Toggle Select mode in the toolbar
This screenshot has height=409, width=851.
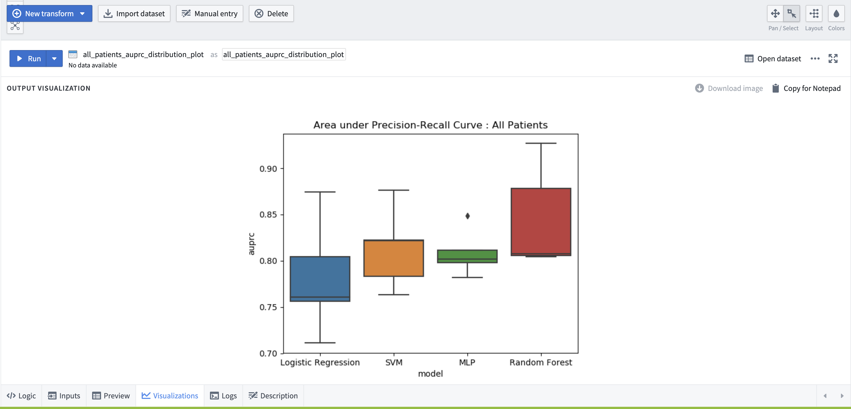pos(792,13)
